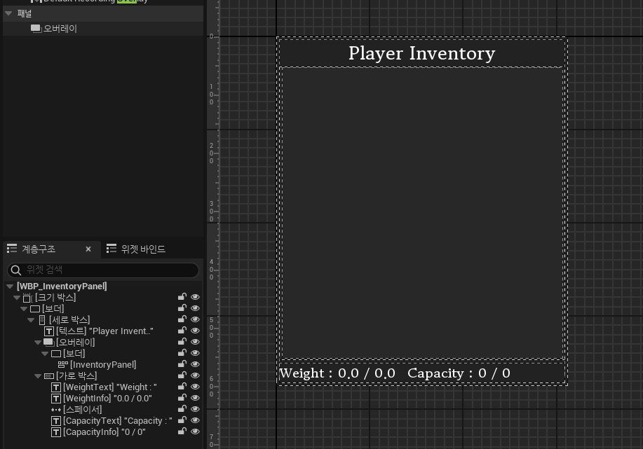
Task: Click the text icon of WeightInfo row
Action: pyautogui.click(x=56, y=398)
